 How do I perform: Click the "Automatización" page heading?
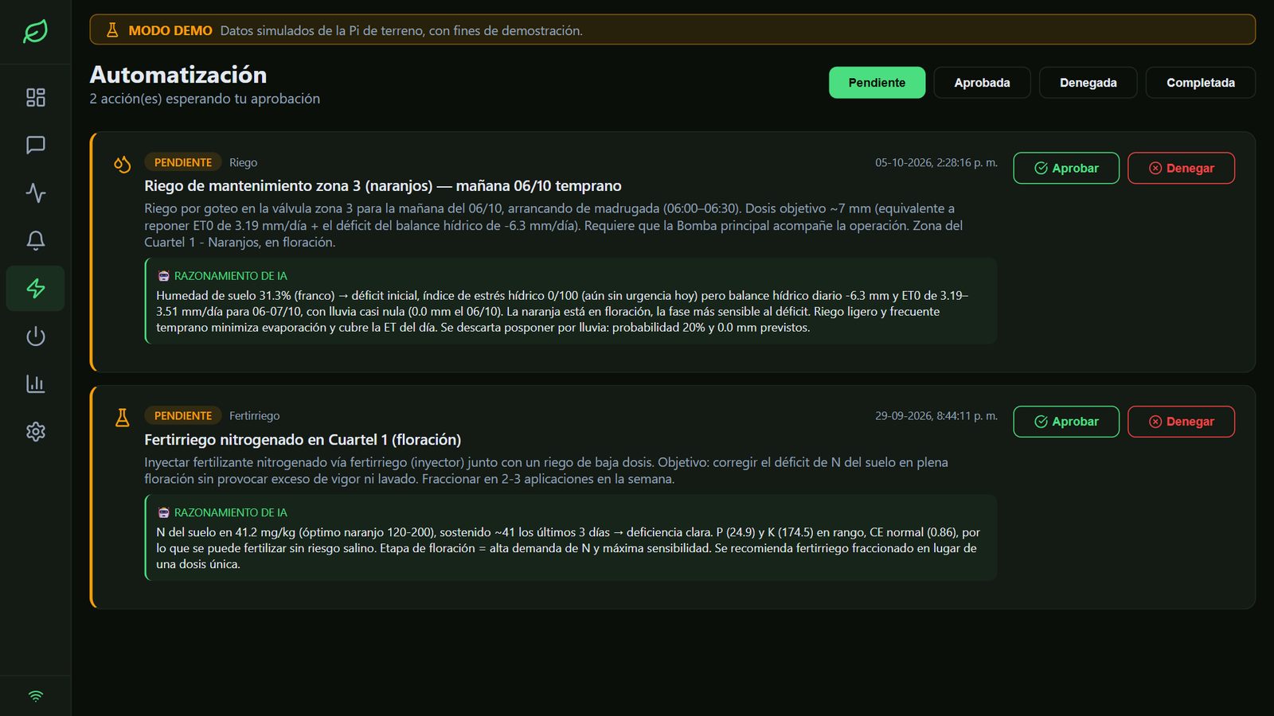178,75
